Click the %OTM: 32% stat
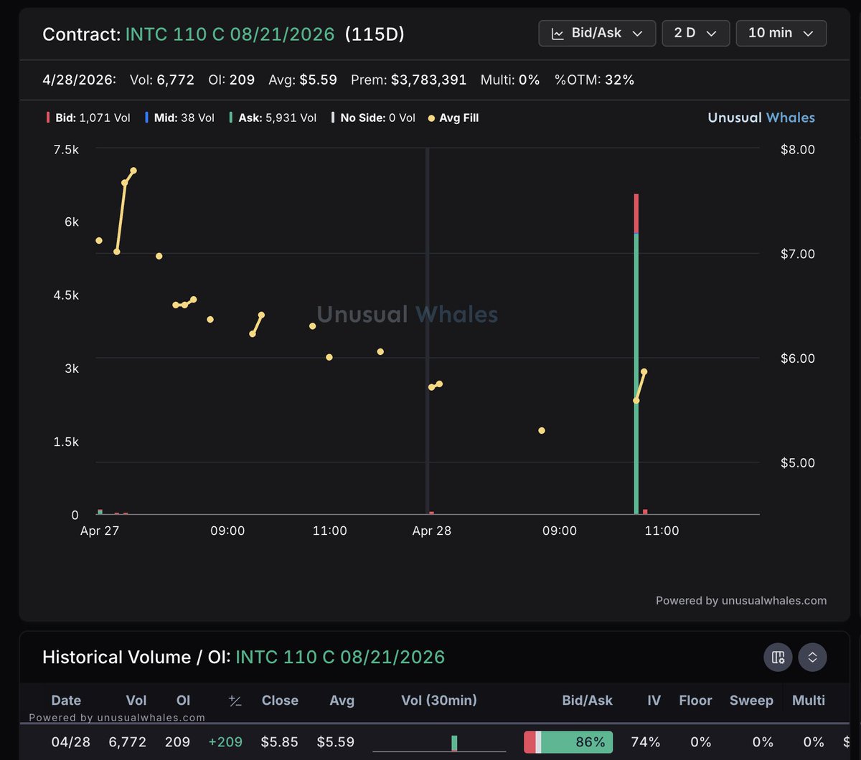861x760 pixels. tap(595, 80)
